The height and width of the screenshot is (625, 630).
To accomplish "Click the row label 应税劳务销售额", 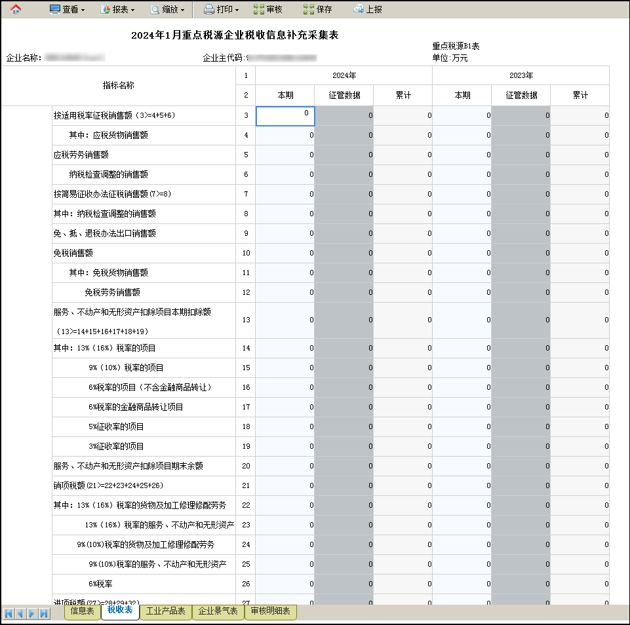I will click(81, 155).
